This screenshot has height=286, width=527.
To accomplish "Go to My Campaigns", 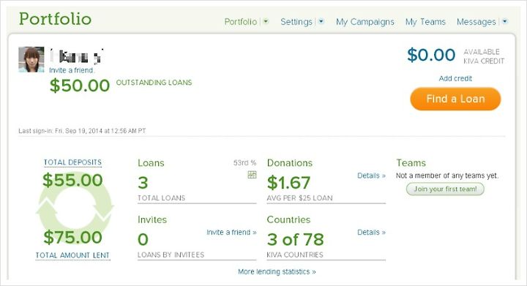I will 365,22.
